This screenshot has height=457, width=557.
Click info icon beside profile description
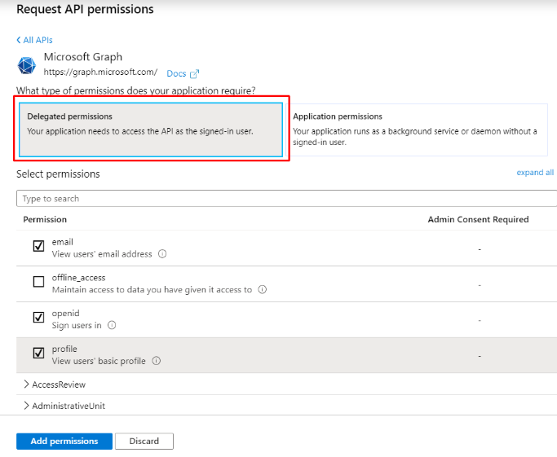click(x=156, y=361)
